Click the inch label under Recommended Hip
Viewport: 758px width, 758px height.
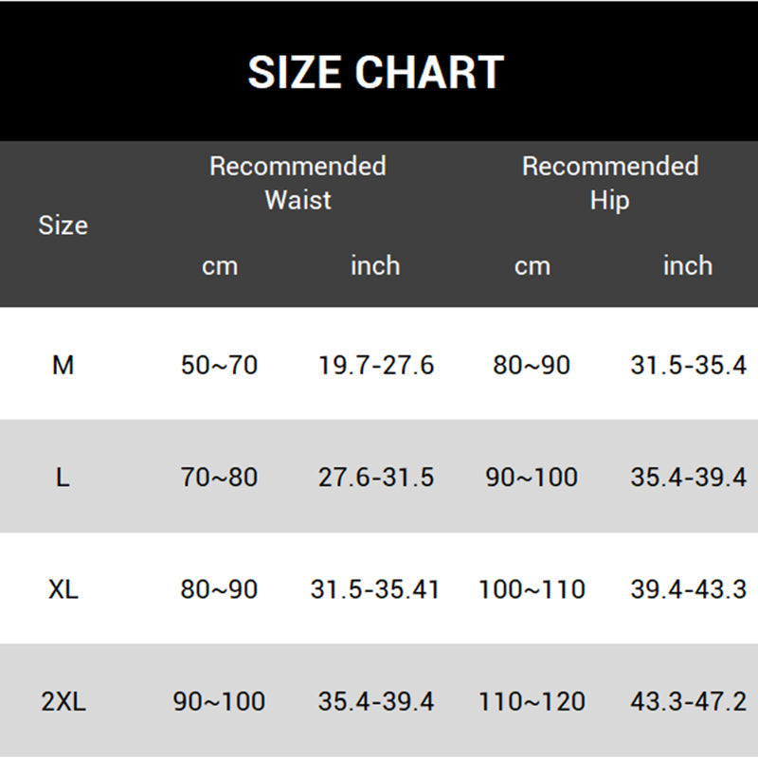(687, 266)
